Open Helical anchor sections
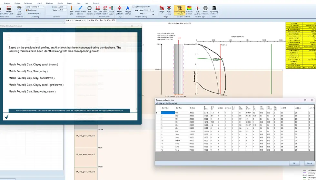This screenshot has width=316, height=180. 80,10
